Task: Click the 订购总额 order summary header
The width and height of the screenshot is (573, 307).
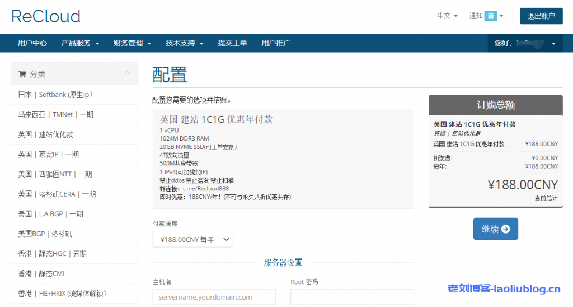Action: tap(496, 105)
